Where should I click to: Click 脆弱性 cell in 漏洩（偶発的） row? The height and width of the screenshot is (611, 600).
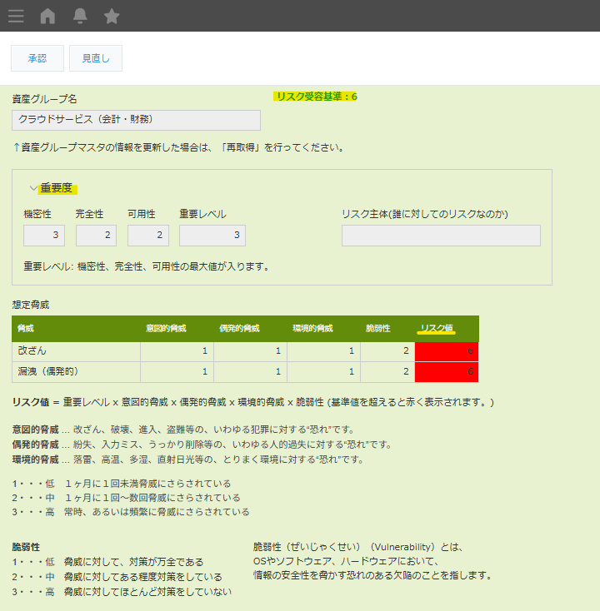pos(387,371)
